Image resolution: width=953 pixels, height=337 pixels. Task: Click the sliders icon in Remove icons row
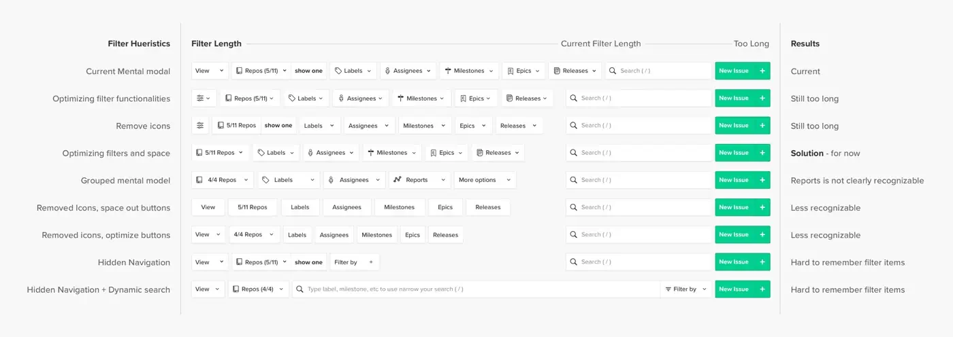(200, 126)
